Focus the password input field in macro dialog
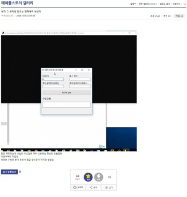 (x=80, y=79)
